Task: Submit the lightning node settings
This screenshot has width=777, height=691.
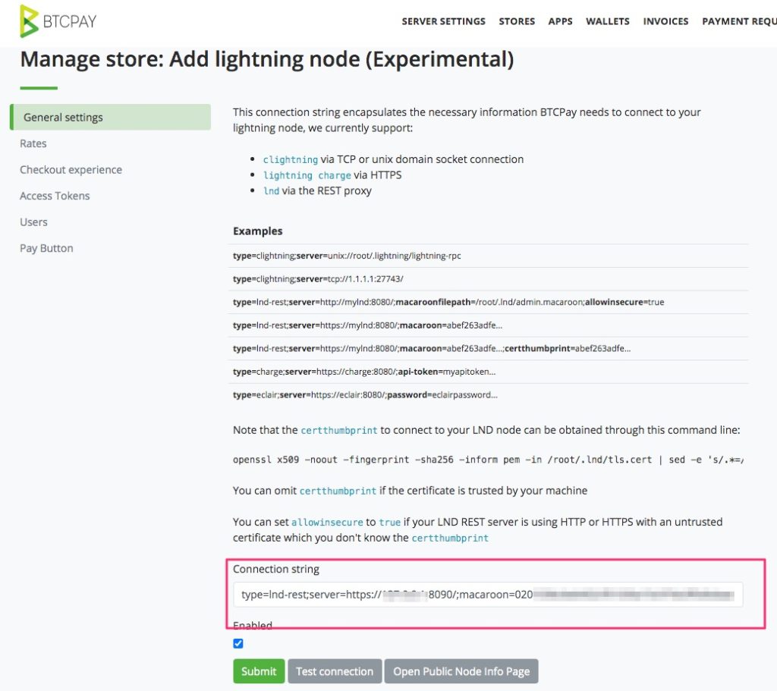Action: (x=259, y=671)
